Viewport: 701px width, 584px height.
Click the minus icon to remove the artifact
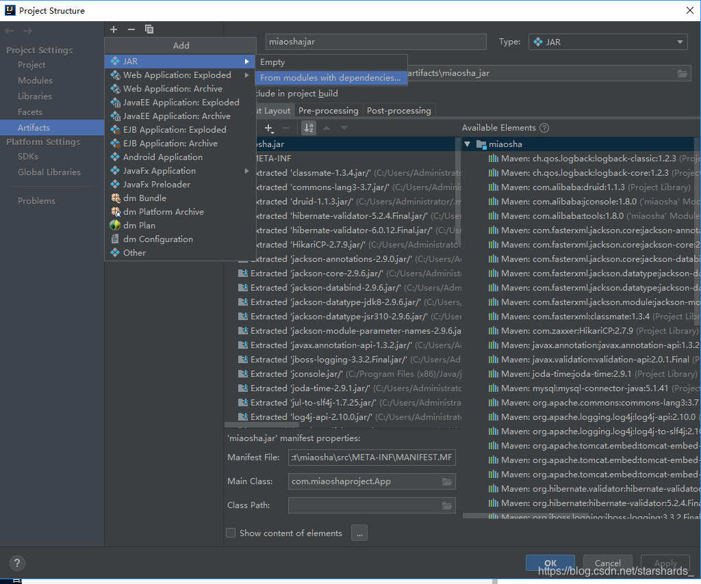(131, 29)
